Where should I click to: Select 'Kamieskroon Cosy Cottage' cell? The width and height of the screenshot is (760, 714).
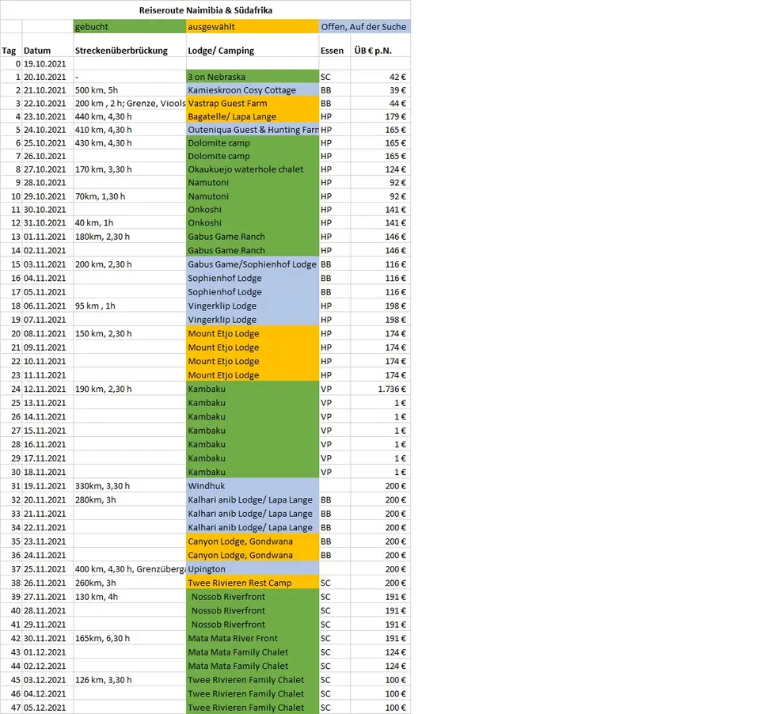(253, 90)
